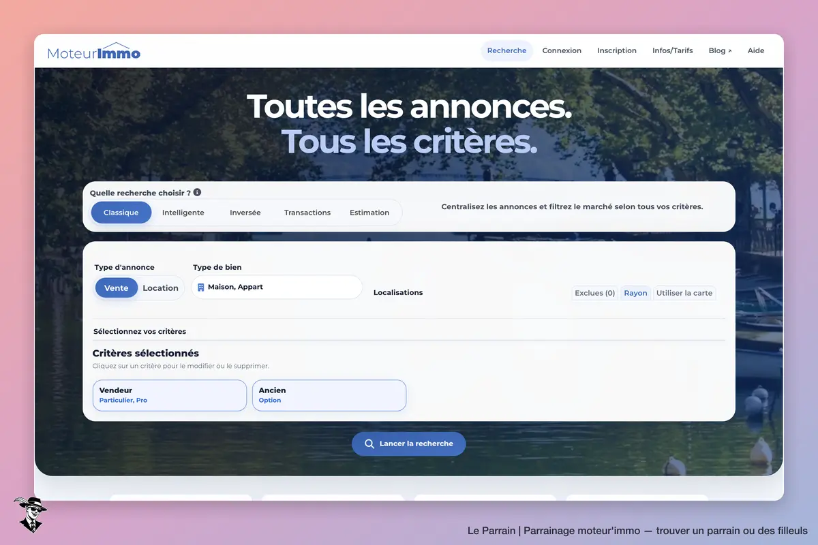Switch to Transactions search mode
818x545 pixels.
tap(307, 213)
